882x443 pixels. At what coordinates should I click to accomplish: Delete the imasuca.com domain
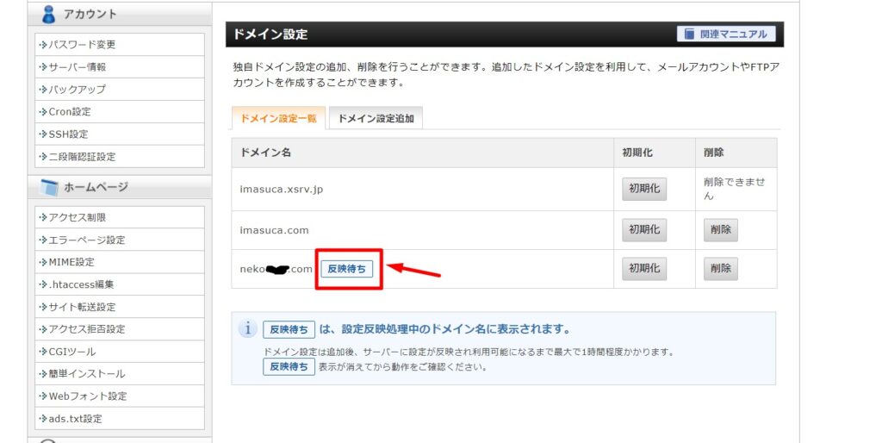(721, 230)
